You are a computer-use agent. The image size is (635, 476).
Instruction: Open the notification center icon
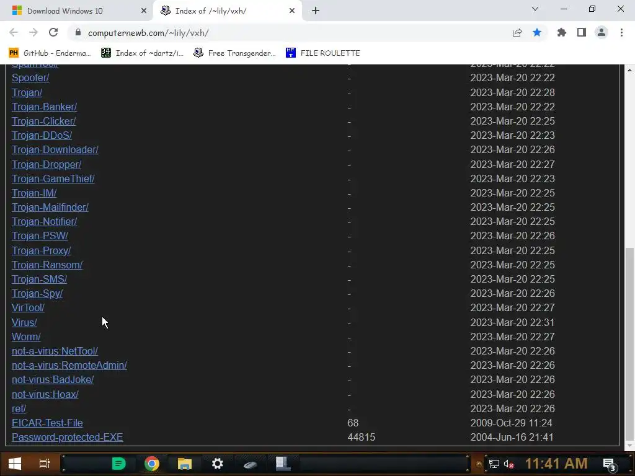[x=610, y=464]
